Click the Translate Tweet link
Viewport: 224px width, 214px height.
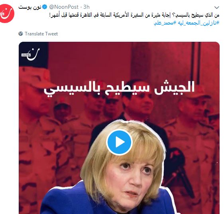coord(41,34)
